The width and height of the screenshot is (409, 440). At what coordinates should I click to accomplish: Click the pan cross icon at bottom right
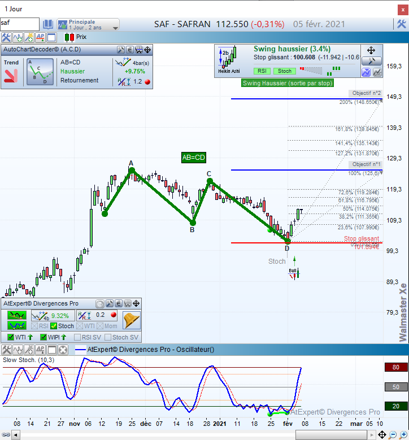(x=382, y=435)
